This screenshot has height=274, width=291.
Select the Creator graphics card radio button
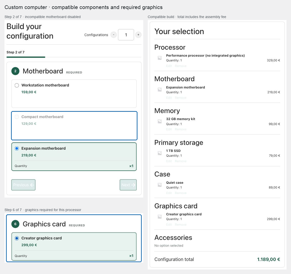(17, 238)
